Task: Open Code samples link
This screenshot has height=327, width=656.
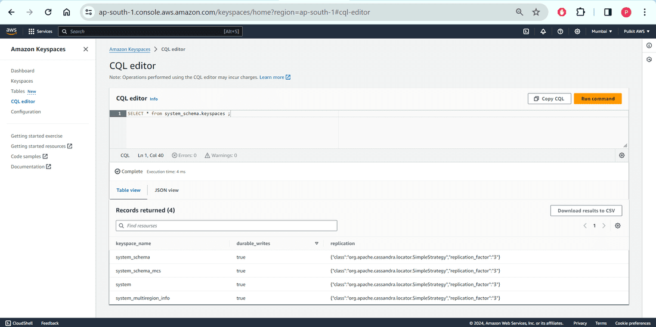Action: (29, 156)
